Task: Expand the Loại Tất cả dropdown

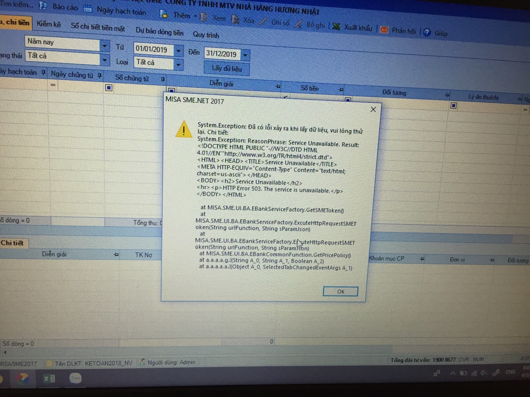Action: 178,65
